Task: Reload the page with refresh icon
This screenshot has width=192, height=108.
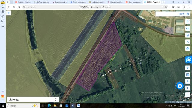Action: (x=19, y=7)
